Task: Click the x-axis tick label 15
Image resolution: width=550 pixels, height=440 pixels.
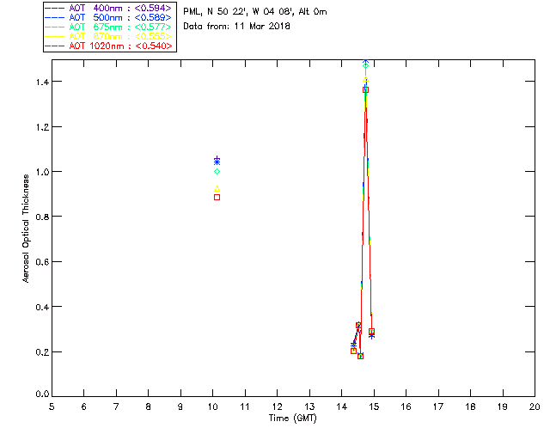Action: pyautogui.click(x=374, y=406)
